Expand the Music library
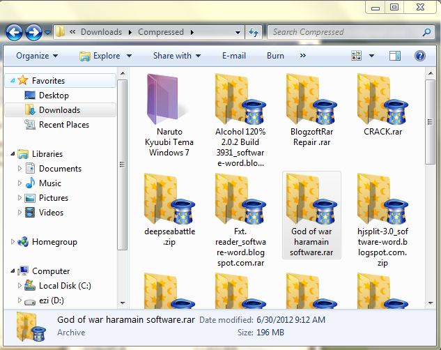This screenshot has height=350, width=441. (20, 183)
